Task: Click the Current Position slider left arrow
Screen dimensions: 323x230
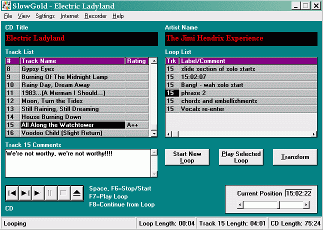Action: click(x=240, y=204)
